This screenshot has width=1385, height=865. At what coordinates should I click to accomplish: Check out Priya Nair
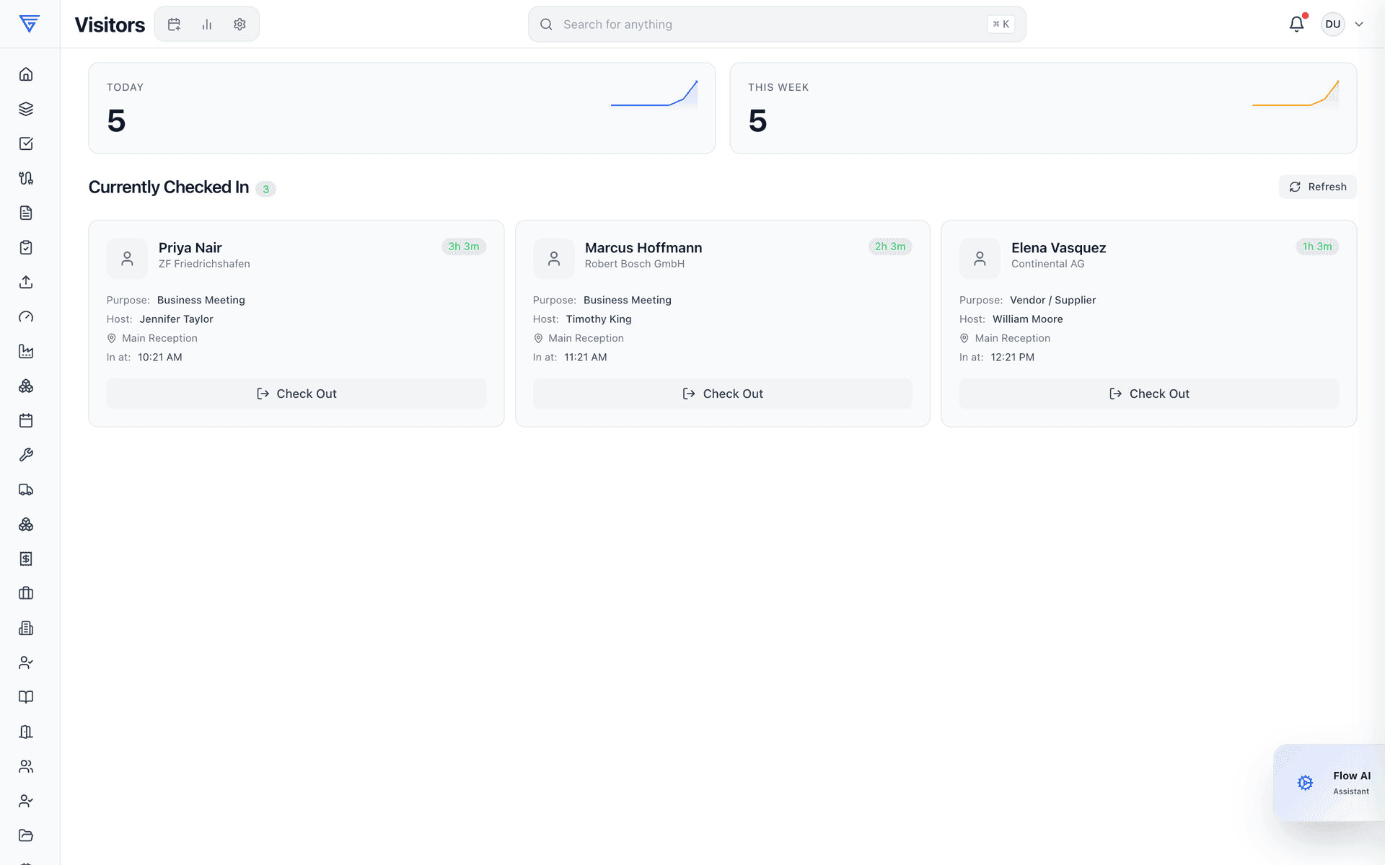pyautogui.click(x=296, y=394)
